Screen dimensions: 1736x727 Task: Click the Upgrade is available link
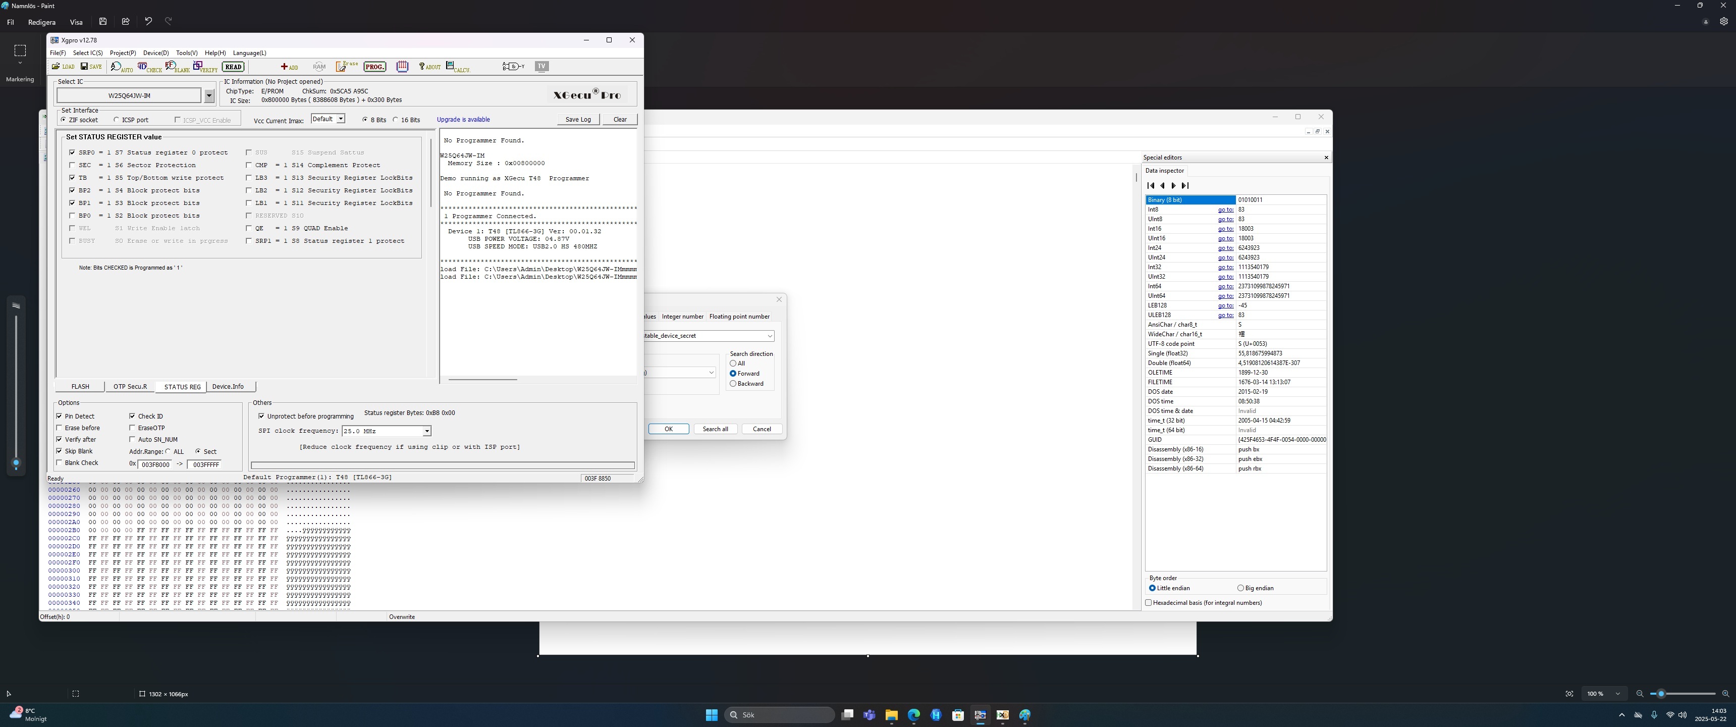click(x=463, y=119)
